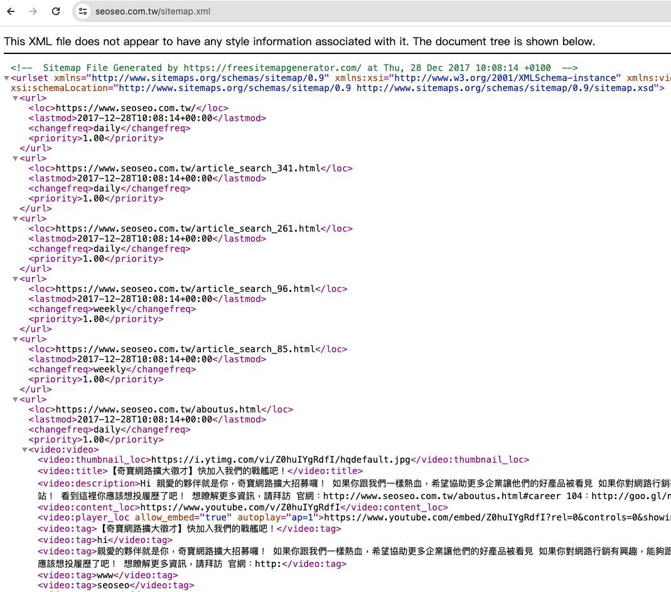Click the video:thumbnail_loc hqdefault.jpg URL
Viewport: 671px width, 592px height.
click(x=281, y=460)
